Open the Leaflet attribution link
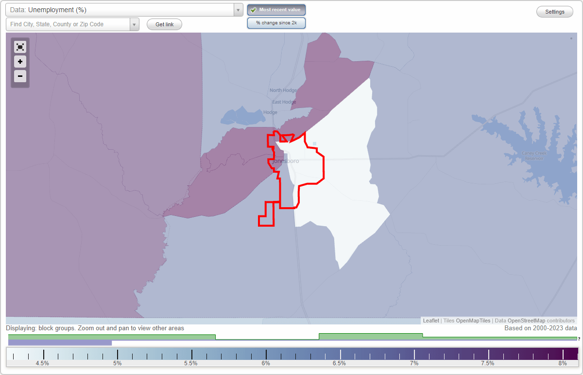This screenshot has width=583, height=375. tap(431, 321)
